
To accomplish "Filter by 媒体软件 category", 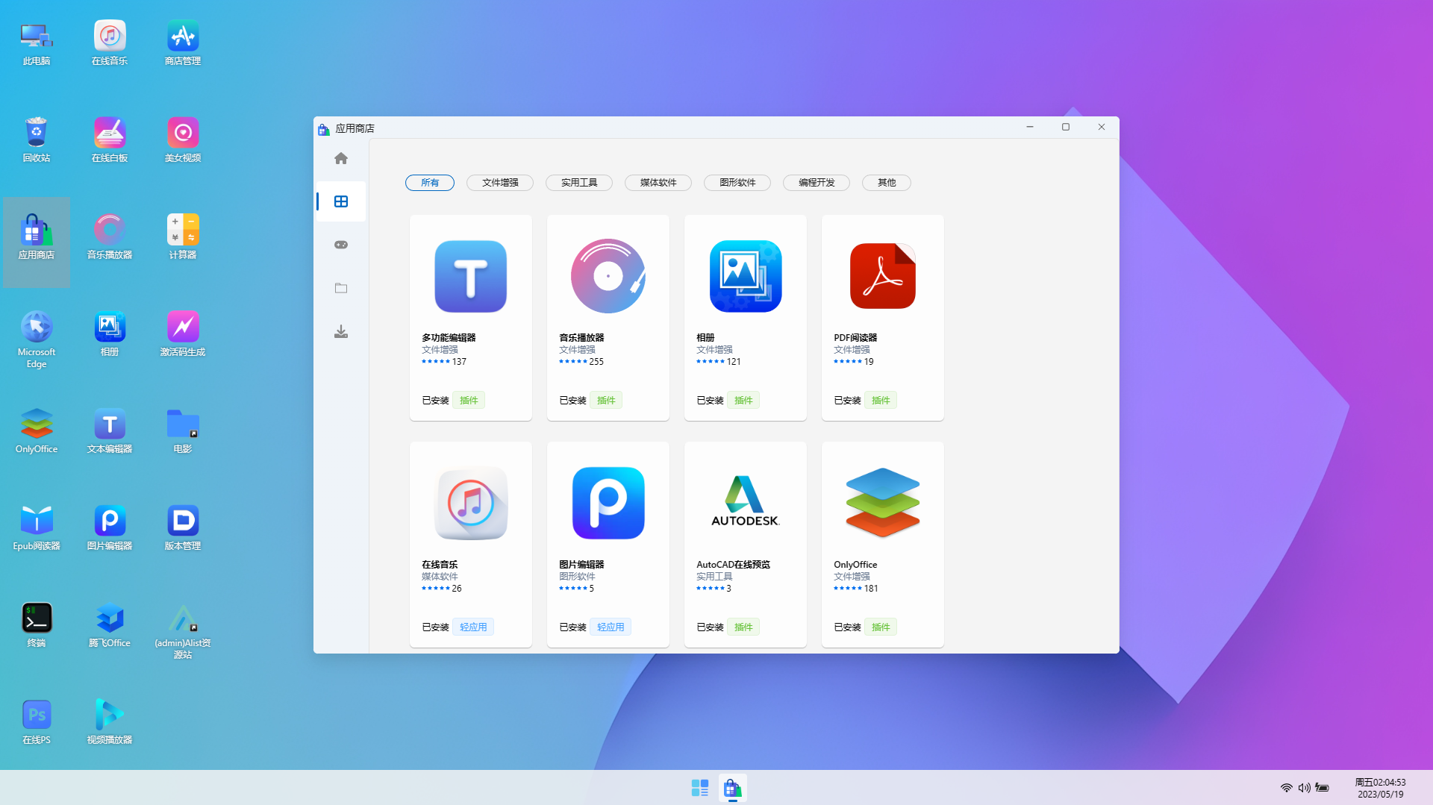I will [658, 183].
